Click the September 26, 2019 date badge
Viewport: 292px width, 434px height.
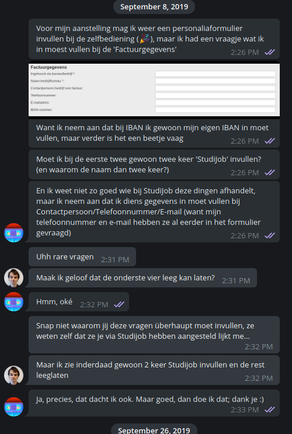154,430
